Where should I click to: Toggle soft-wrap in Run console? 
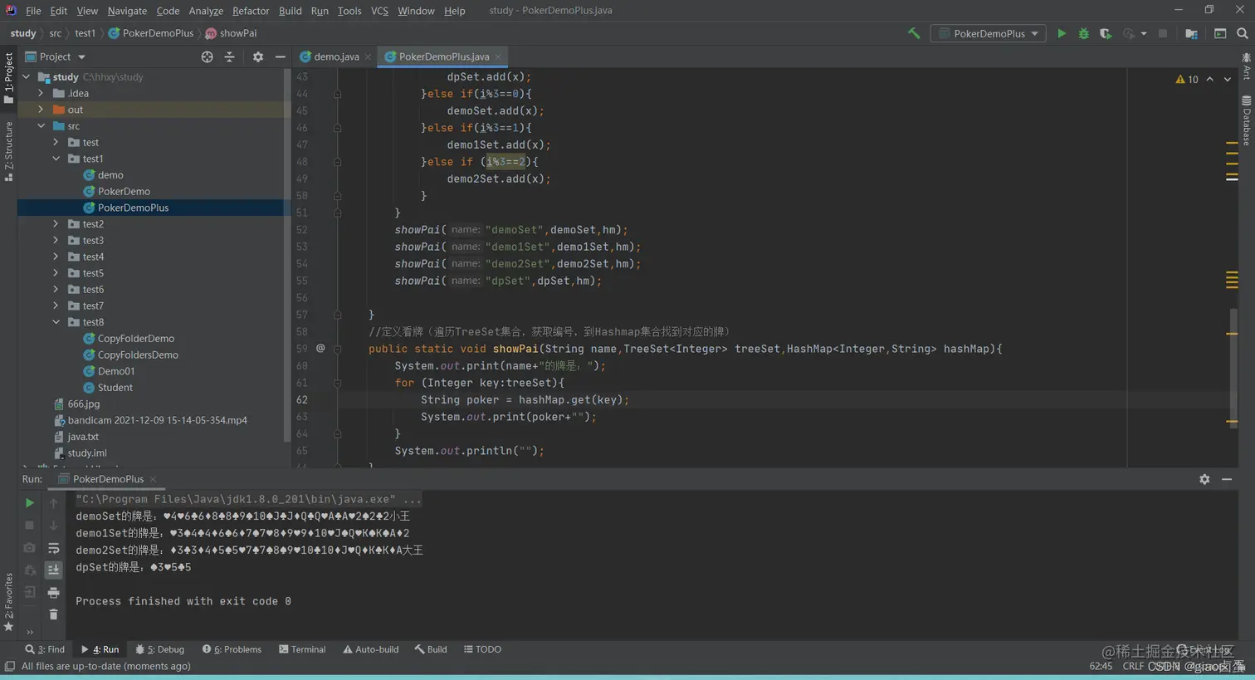(53, 548)
